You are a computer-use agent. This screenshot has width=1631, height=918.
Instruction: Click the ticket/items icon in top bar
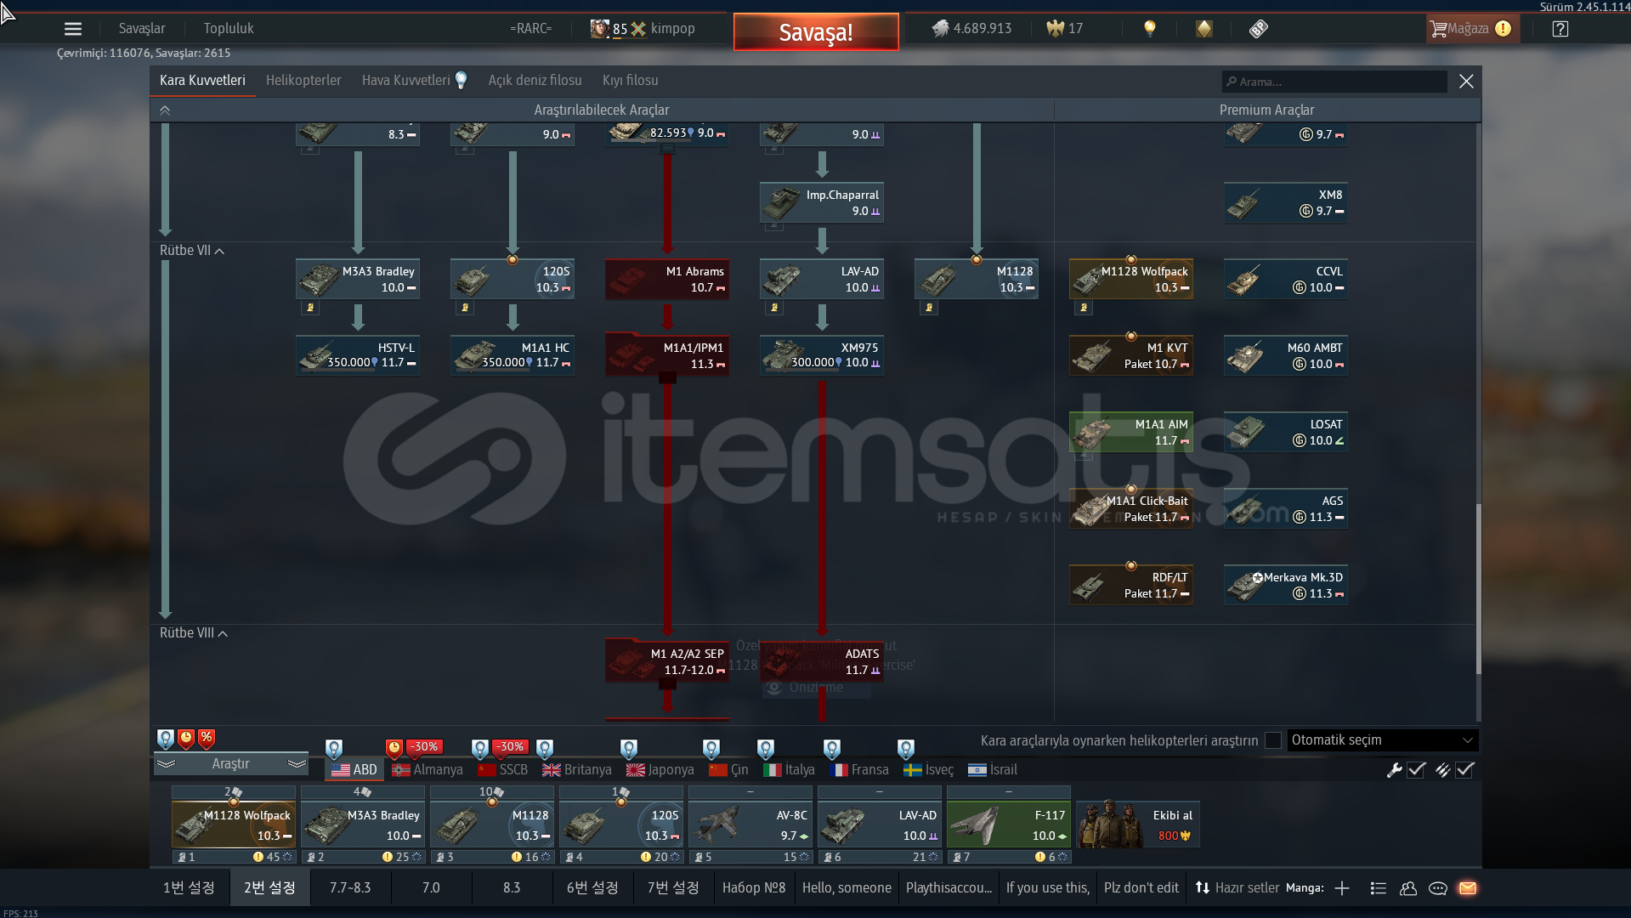pos(1259,28)
